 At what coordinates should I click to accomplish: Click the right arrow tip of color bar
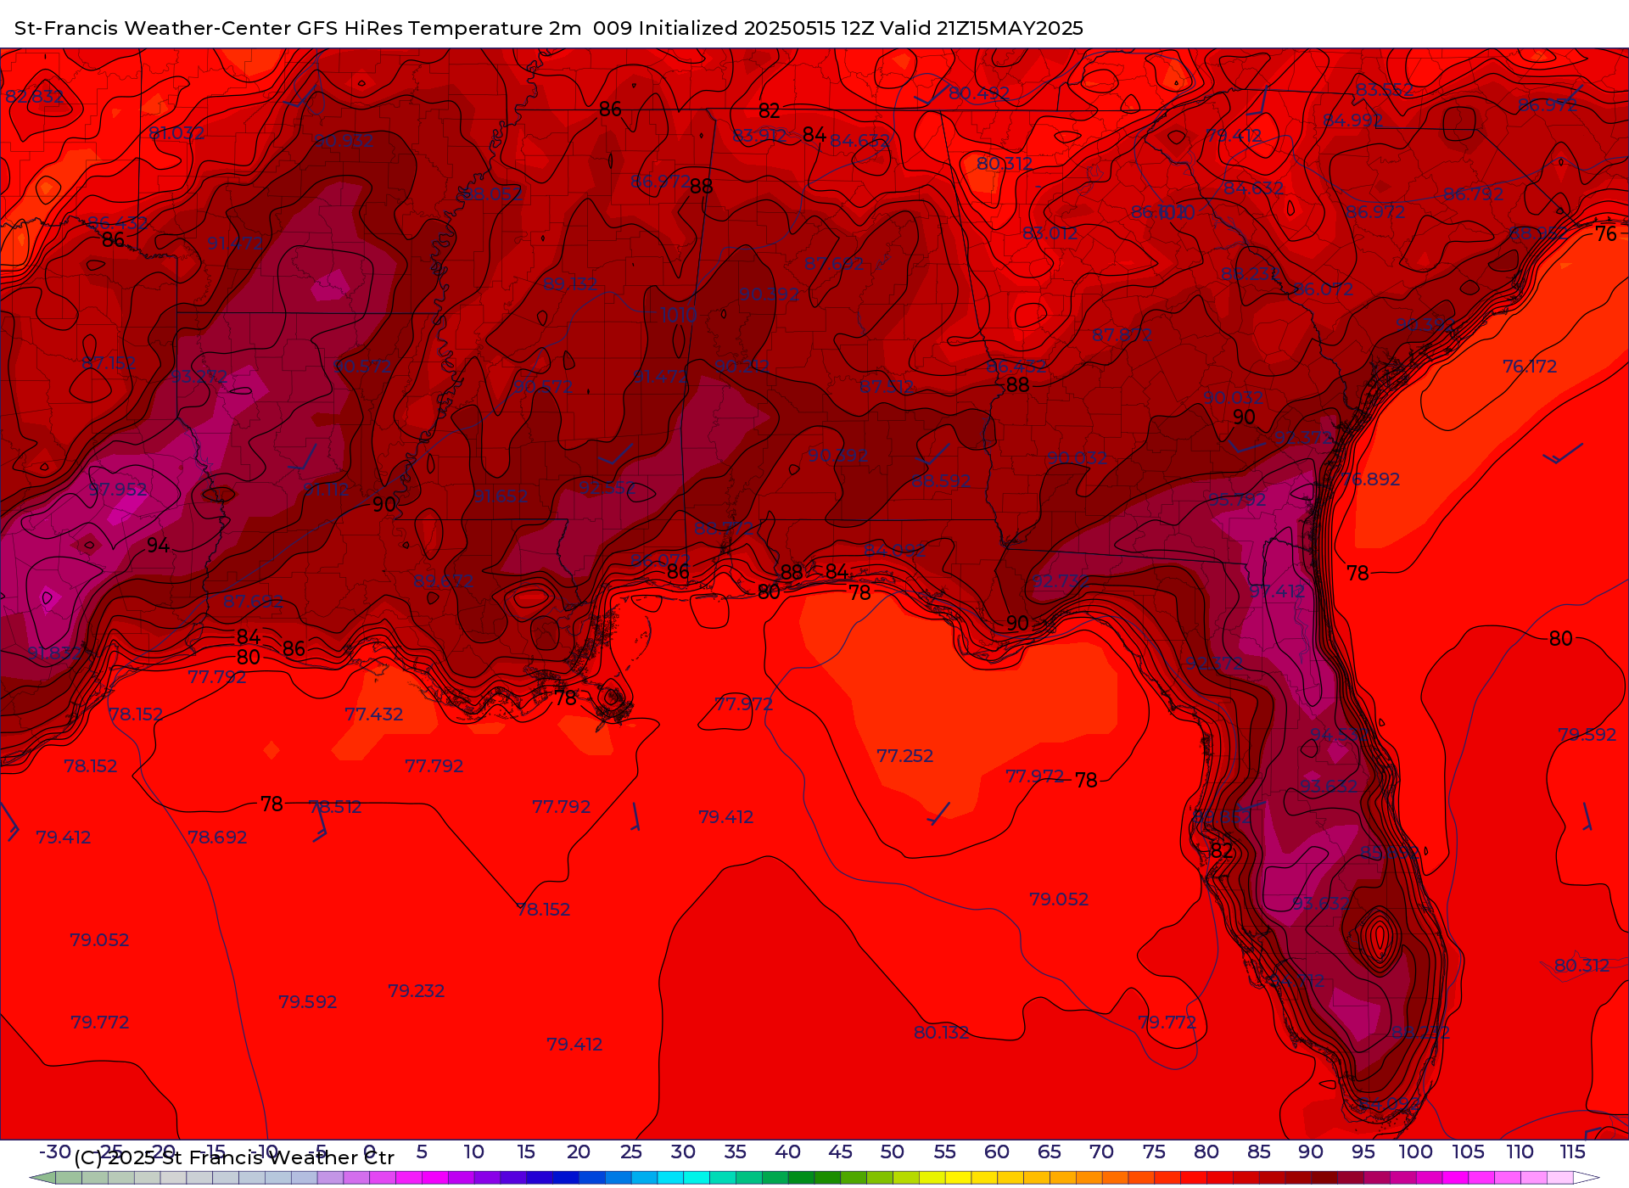[1587, 1178]
